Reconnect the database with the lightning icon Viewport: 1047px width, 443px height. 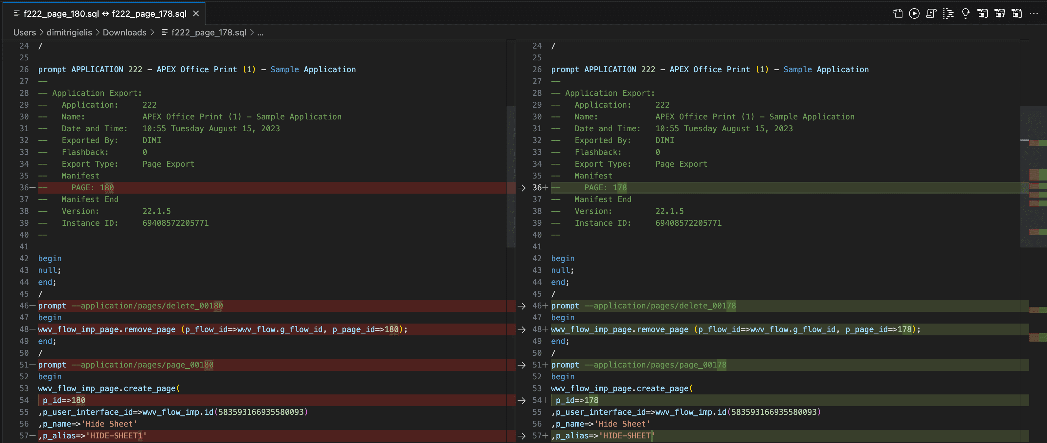click(1017, 13)
